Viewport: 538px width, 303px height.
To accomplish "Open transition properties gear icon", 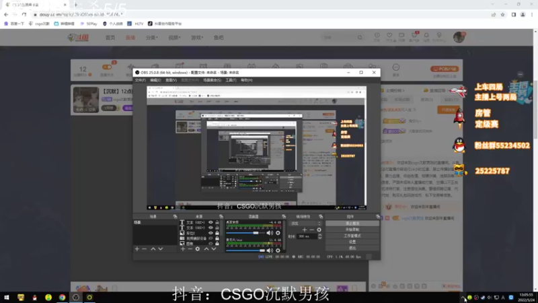I will 319,230.
